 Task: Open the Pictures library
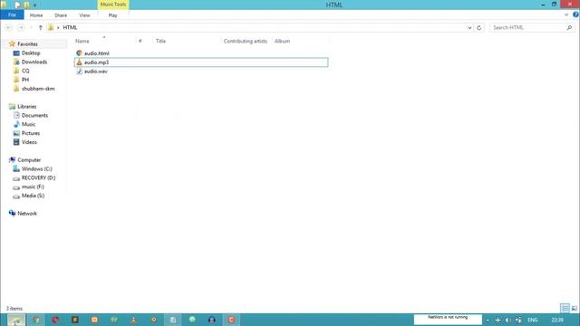(x=30, y=133)
